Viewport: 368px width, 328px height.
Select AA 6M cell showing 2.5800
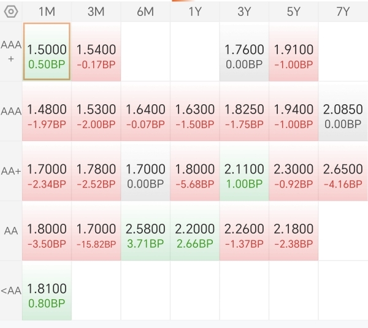click(x=145, y=231)
